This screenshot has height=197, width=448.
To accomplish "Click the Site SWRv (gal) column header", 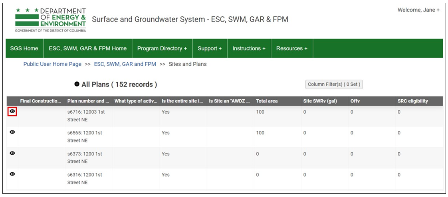I will [x=320, y=101].
